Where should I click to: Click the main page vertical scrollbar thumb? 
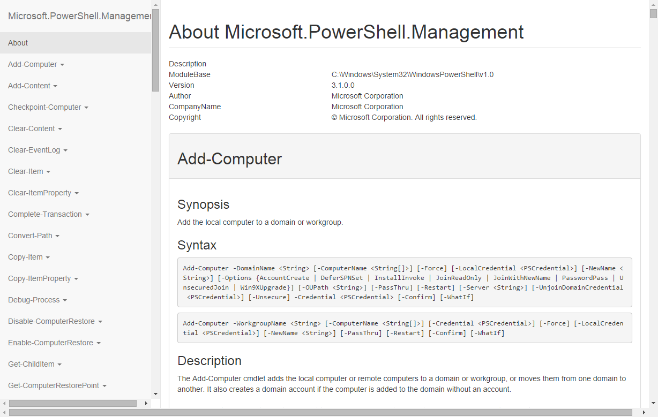pos(653,13)
